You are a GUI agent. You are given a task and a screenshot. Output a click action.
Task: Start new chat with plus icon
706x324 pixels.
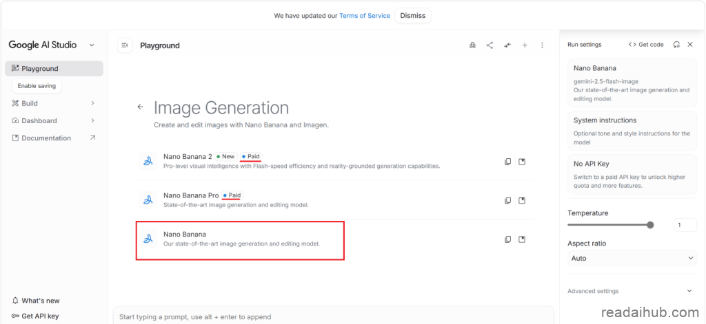click(525, 45)
